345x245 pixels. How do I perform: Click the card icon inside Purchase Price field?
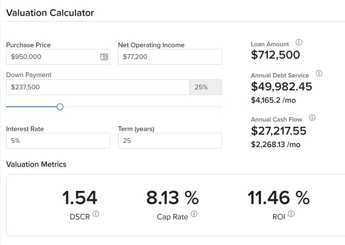(104, 57)
